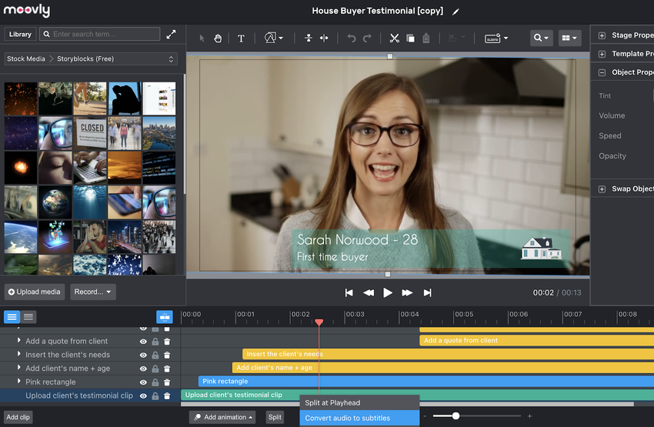Image resolution: width=654 pixels, height=427 pixels.
Task: Lock the Add client's name + age layer
Action: 155,369
